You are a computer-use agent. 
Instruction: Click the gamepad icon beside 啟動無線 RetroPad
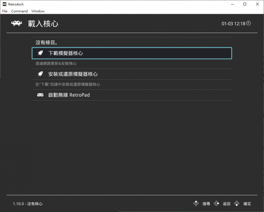click(x=40, y=95)
